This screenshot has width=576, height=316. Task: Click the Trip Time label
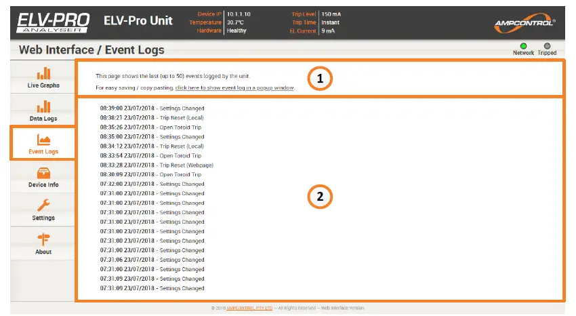click(x=304, y=22)
